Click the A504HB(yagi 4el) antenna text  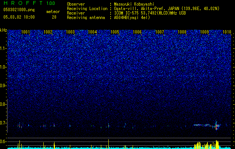[x=132, y=18]
